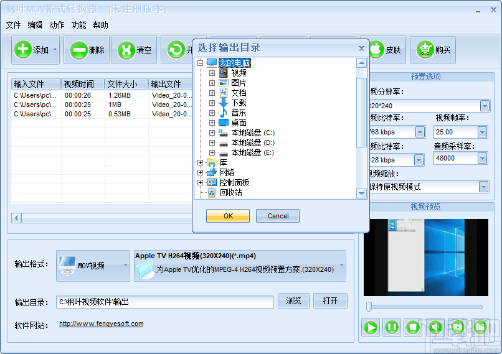
Task: Select 回收站 in the directory tree
Action: (x=230, y=192)
